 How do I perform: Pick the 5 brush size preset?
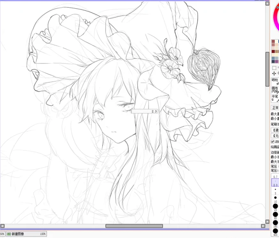click(275, 191)
